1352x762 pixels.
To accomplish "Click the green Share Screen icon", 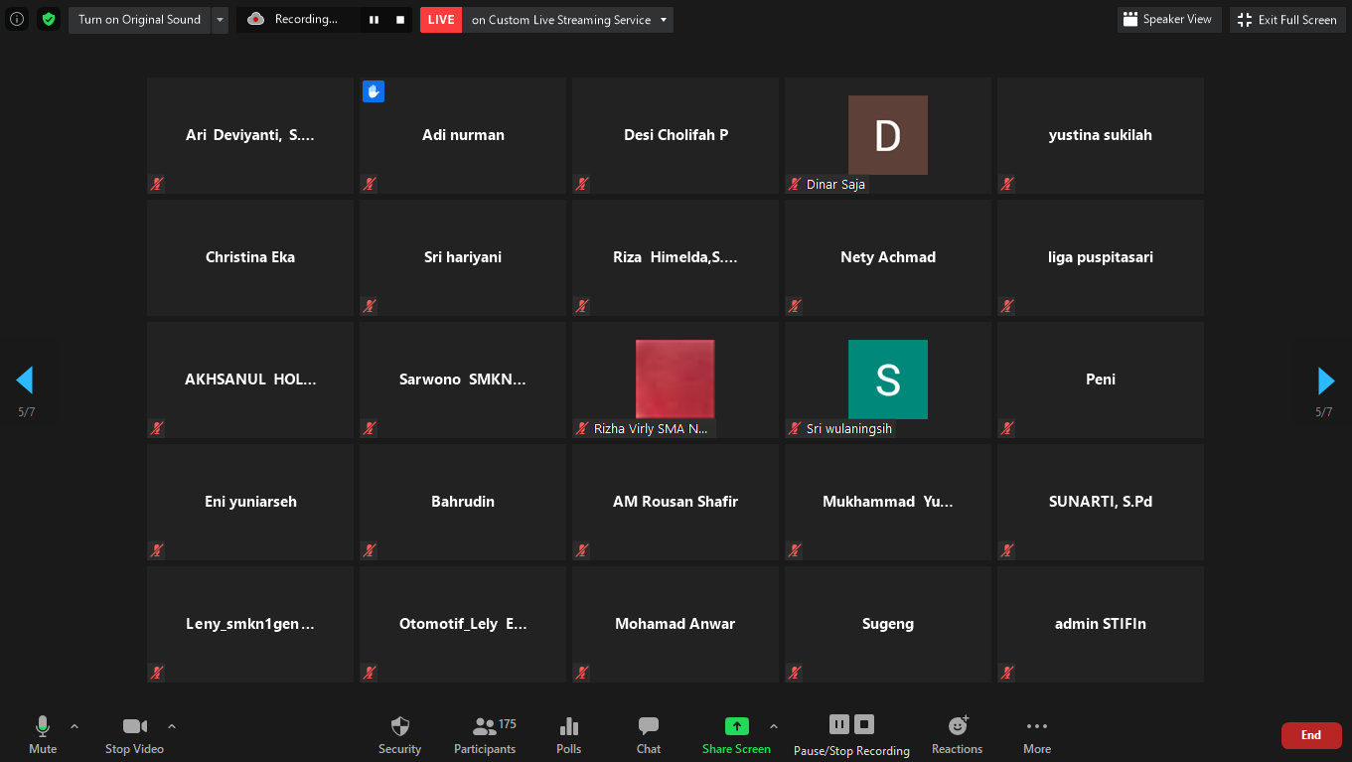I will pos(736,726).
